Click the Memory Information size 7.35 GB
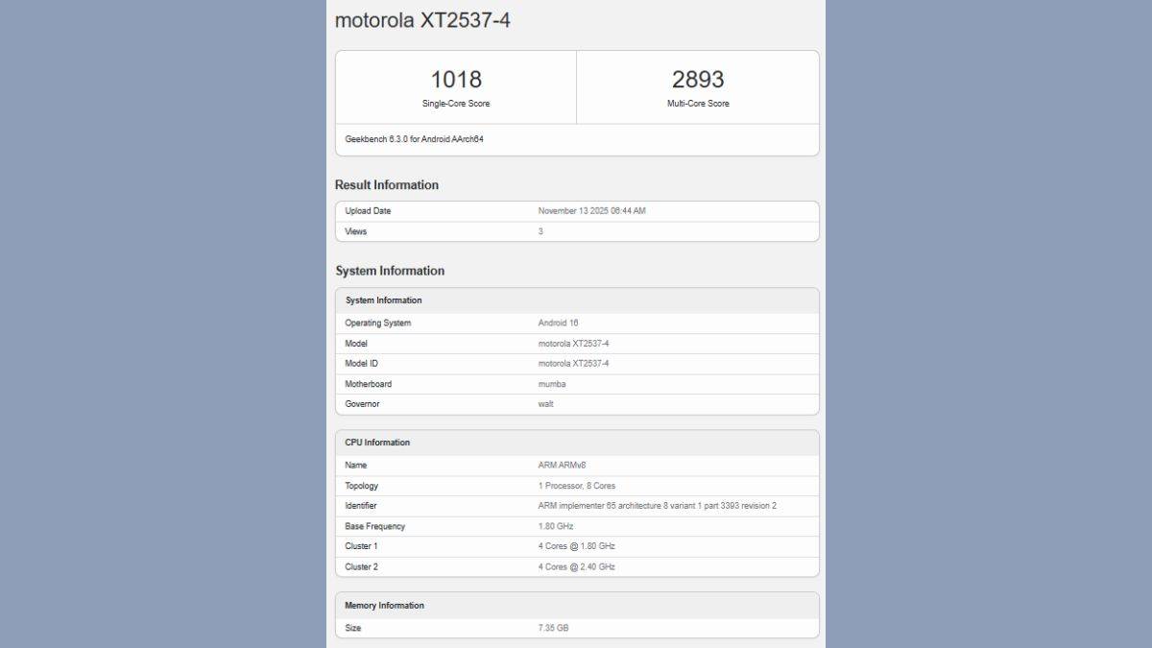The height and width of the screenshot is (648, 1152). [x=553, y=628]
